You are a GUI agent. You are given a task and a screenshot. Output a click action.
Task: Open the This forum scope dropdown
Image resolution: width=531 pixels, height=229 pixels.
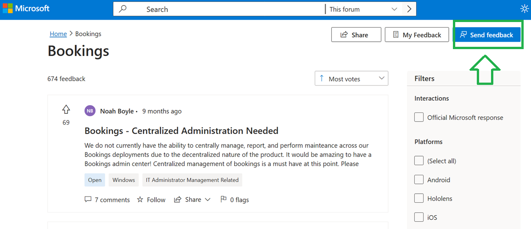pos(363,10)
